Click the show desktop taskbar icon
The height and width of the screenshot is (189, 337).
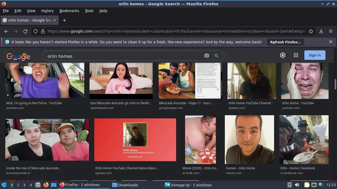coord(54,185)
